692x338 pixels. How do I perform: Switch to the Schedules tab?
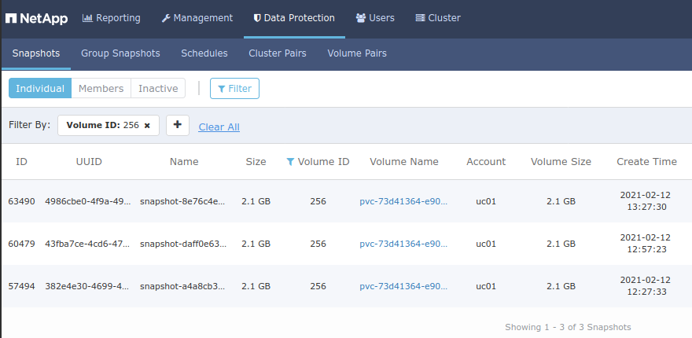pos(204,53)
